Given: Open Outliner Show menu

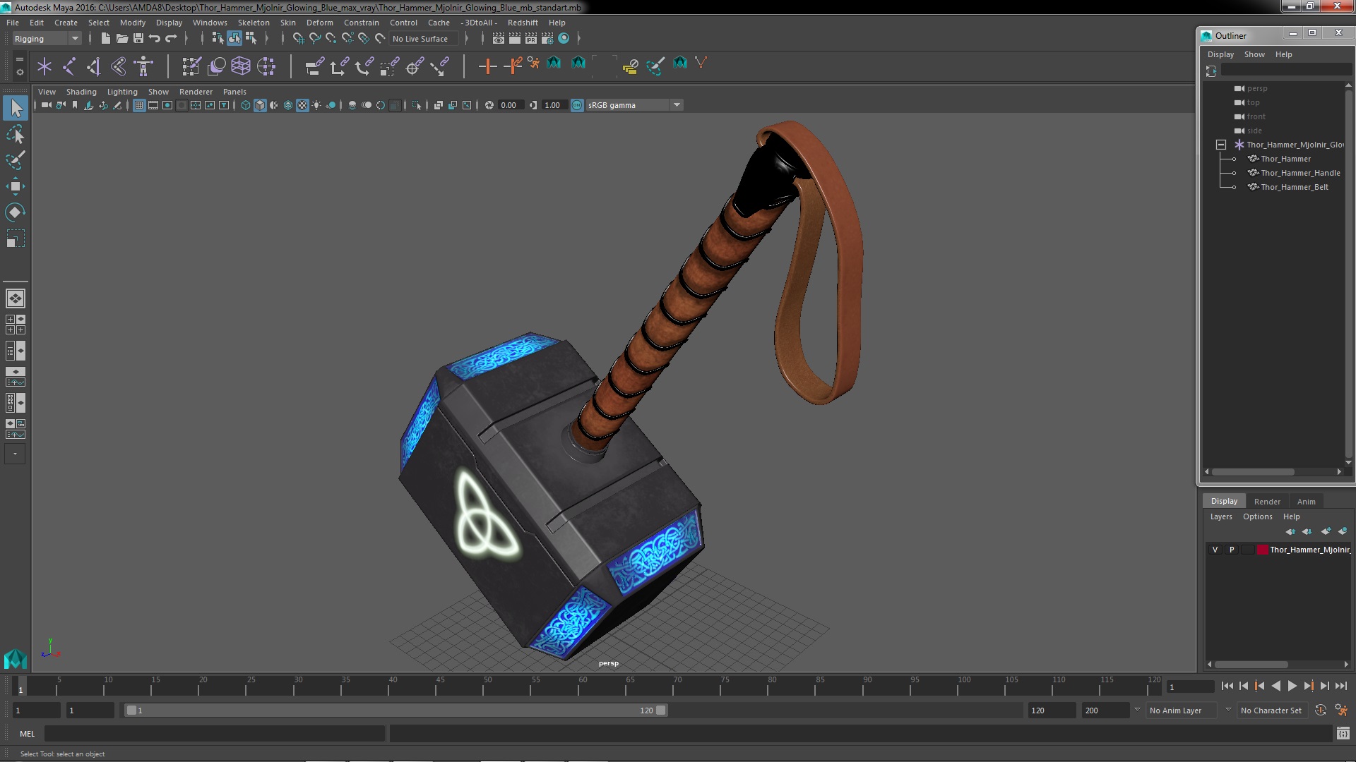Looking at the screenshot, I should click(1254, 54).
